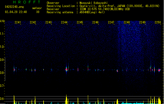Click the 1.1 kHz axis label
Viewport: 164px width, 104px height.
pos(2,34)
